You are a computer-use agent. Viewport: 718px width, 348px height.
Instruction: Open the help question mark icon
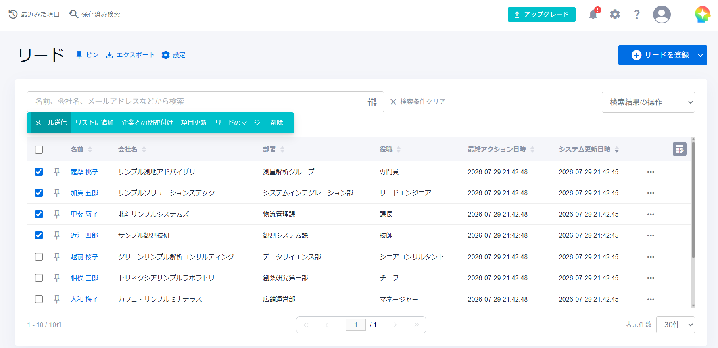[637, 15]
